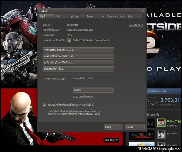Open the ดาวน์โหลด + CLOUD tab
The width and height of the screenshot is (182, 152).
[x=114, y=16]
